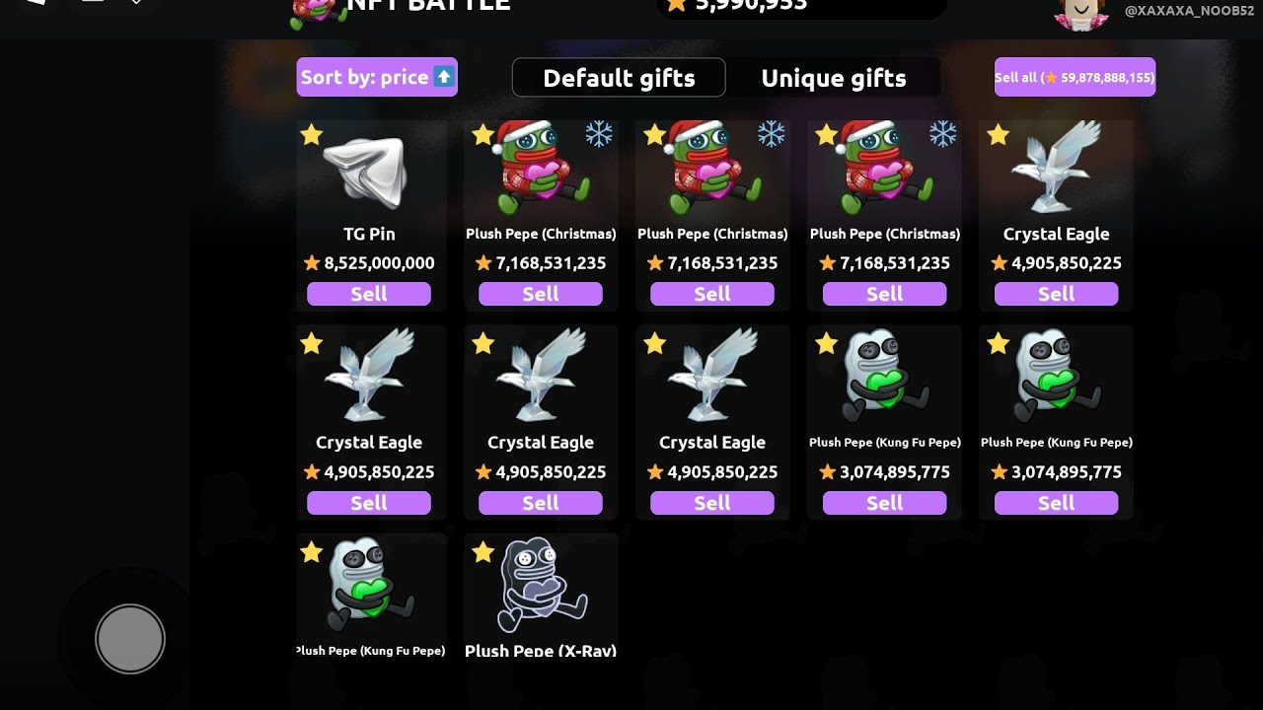Toggle favorite star on TG Pin card
The width and height of the screenshot is (1263, 710).
(x=312, y=134)
